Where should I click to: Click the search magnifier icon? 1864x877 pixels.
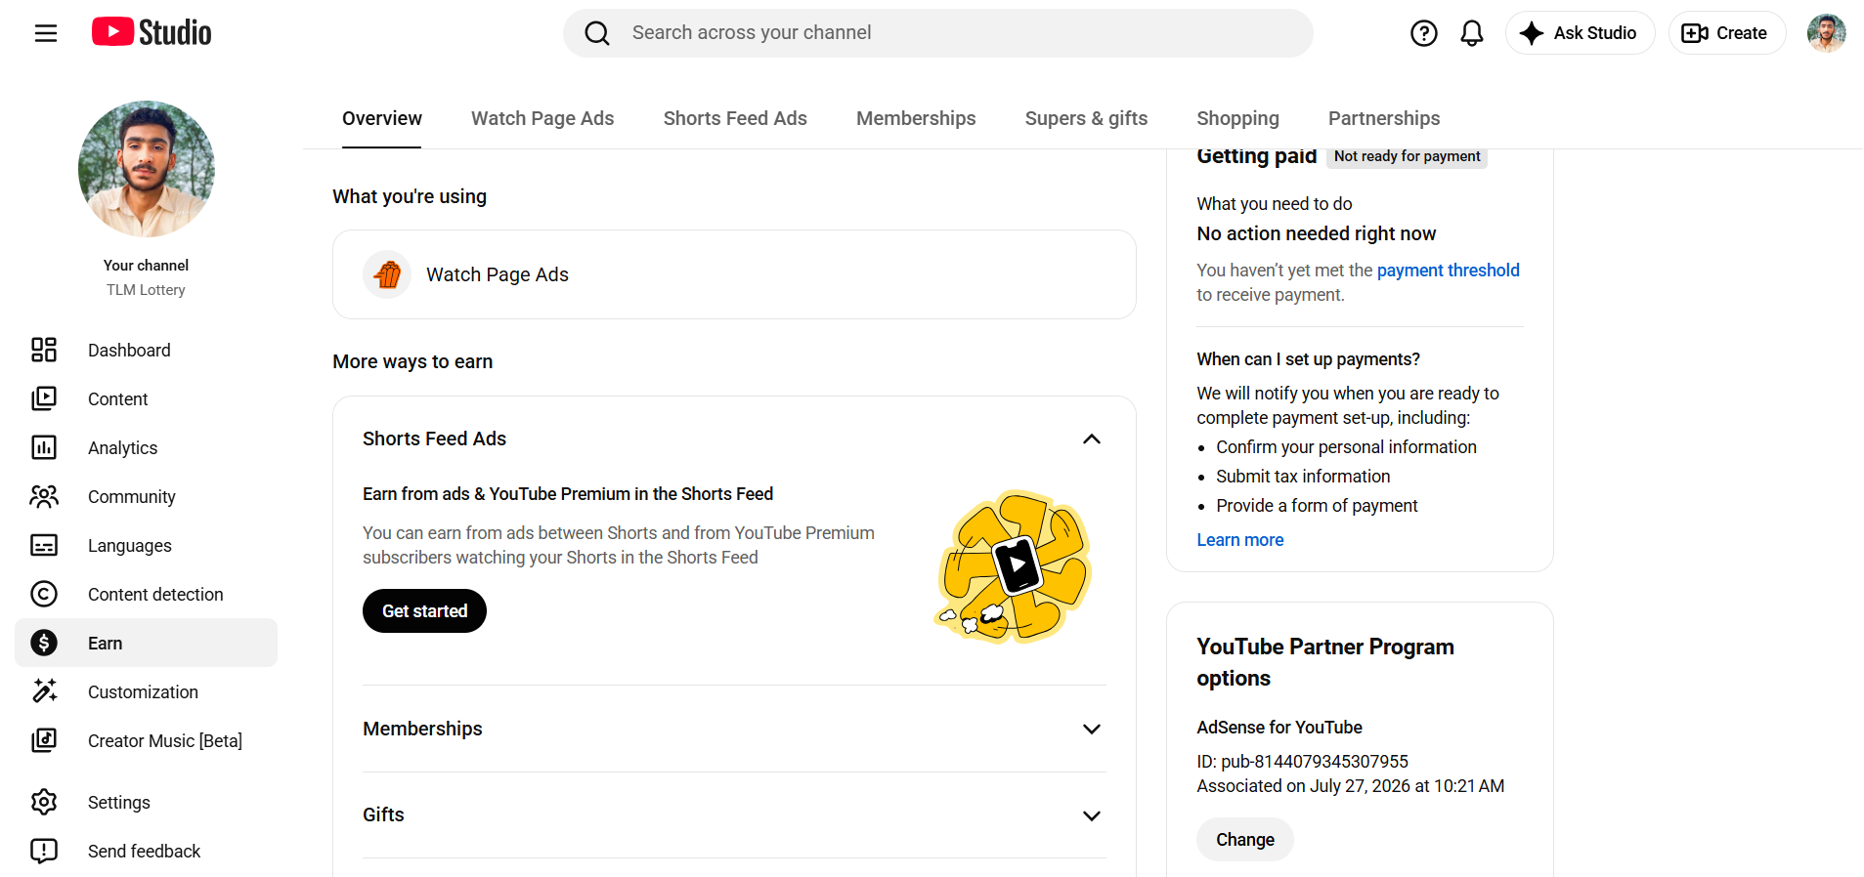(x=597, y=33)
